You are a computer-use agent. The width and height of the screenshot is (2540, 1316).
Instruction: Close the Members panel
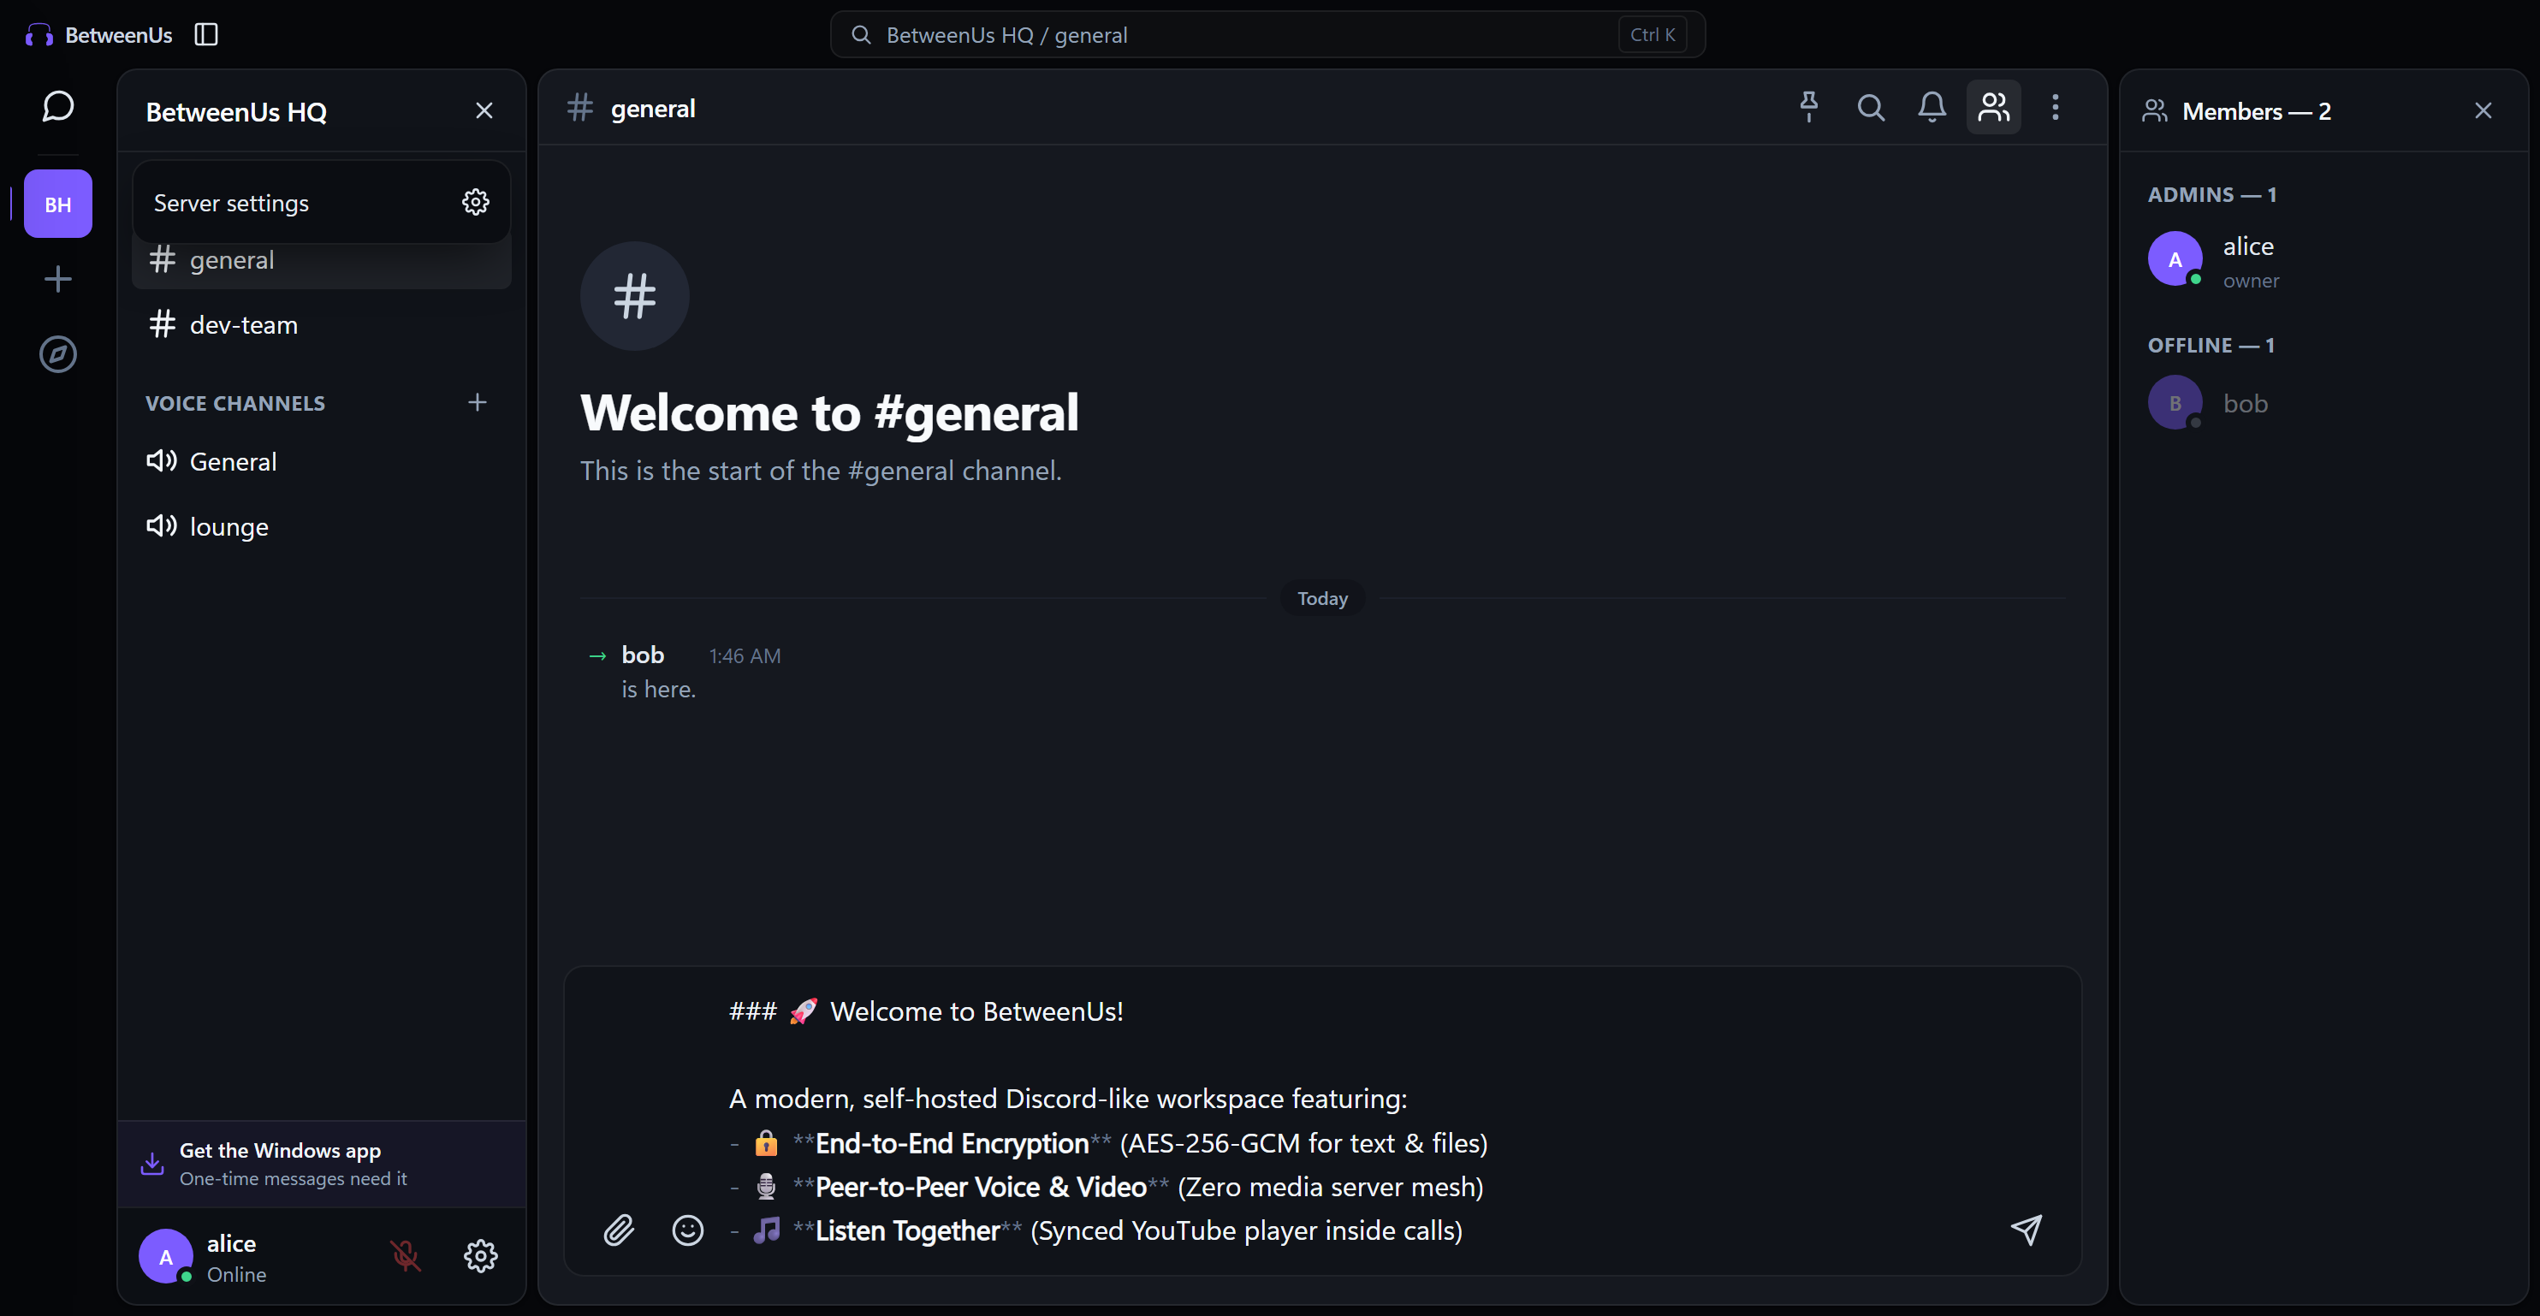(2484, 110)
